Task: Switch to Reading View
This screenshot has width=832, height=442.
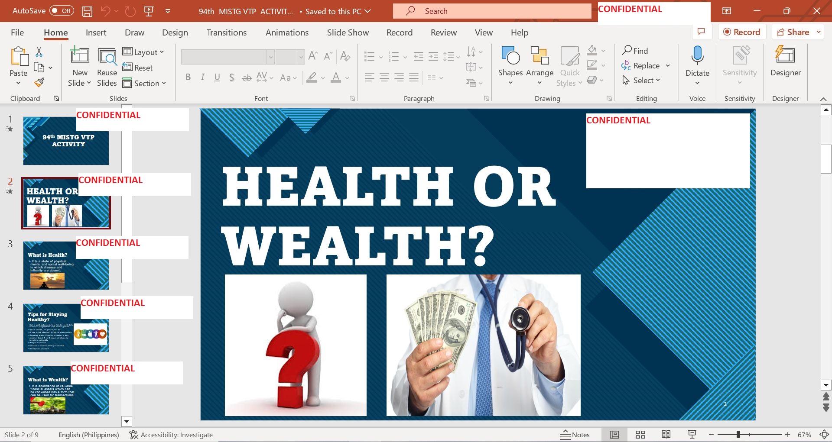Action: (x=666, y=435)
